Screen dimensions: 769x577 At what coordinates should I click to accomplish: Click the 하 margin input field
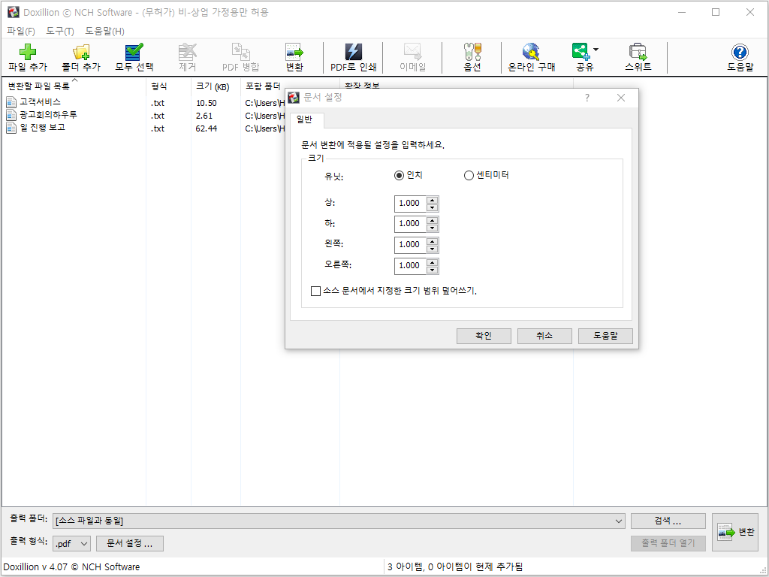tap(411, 224)
